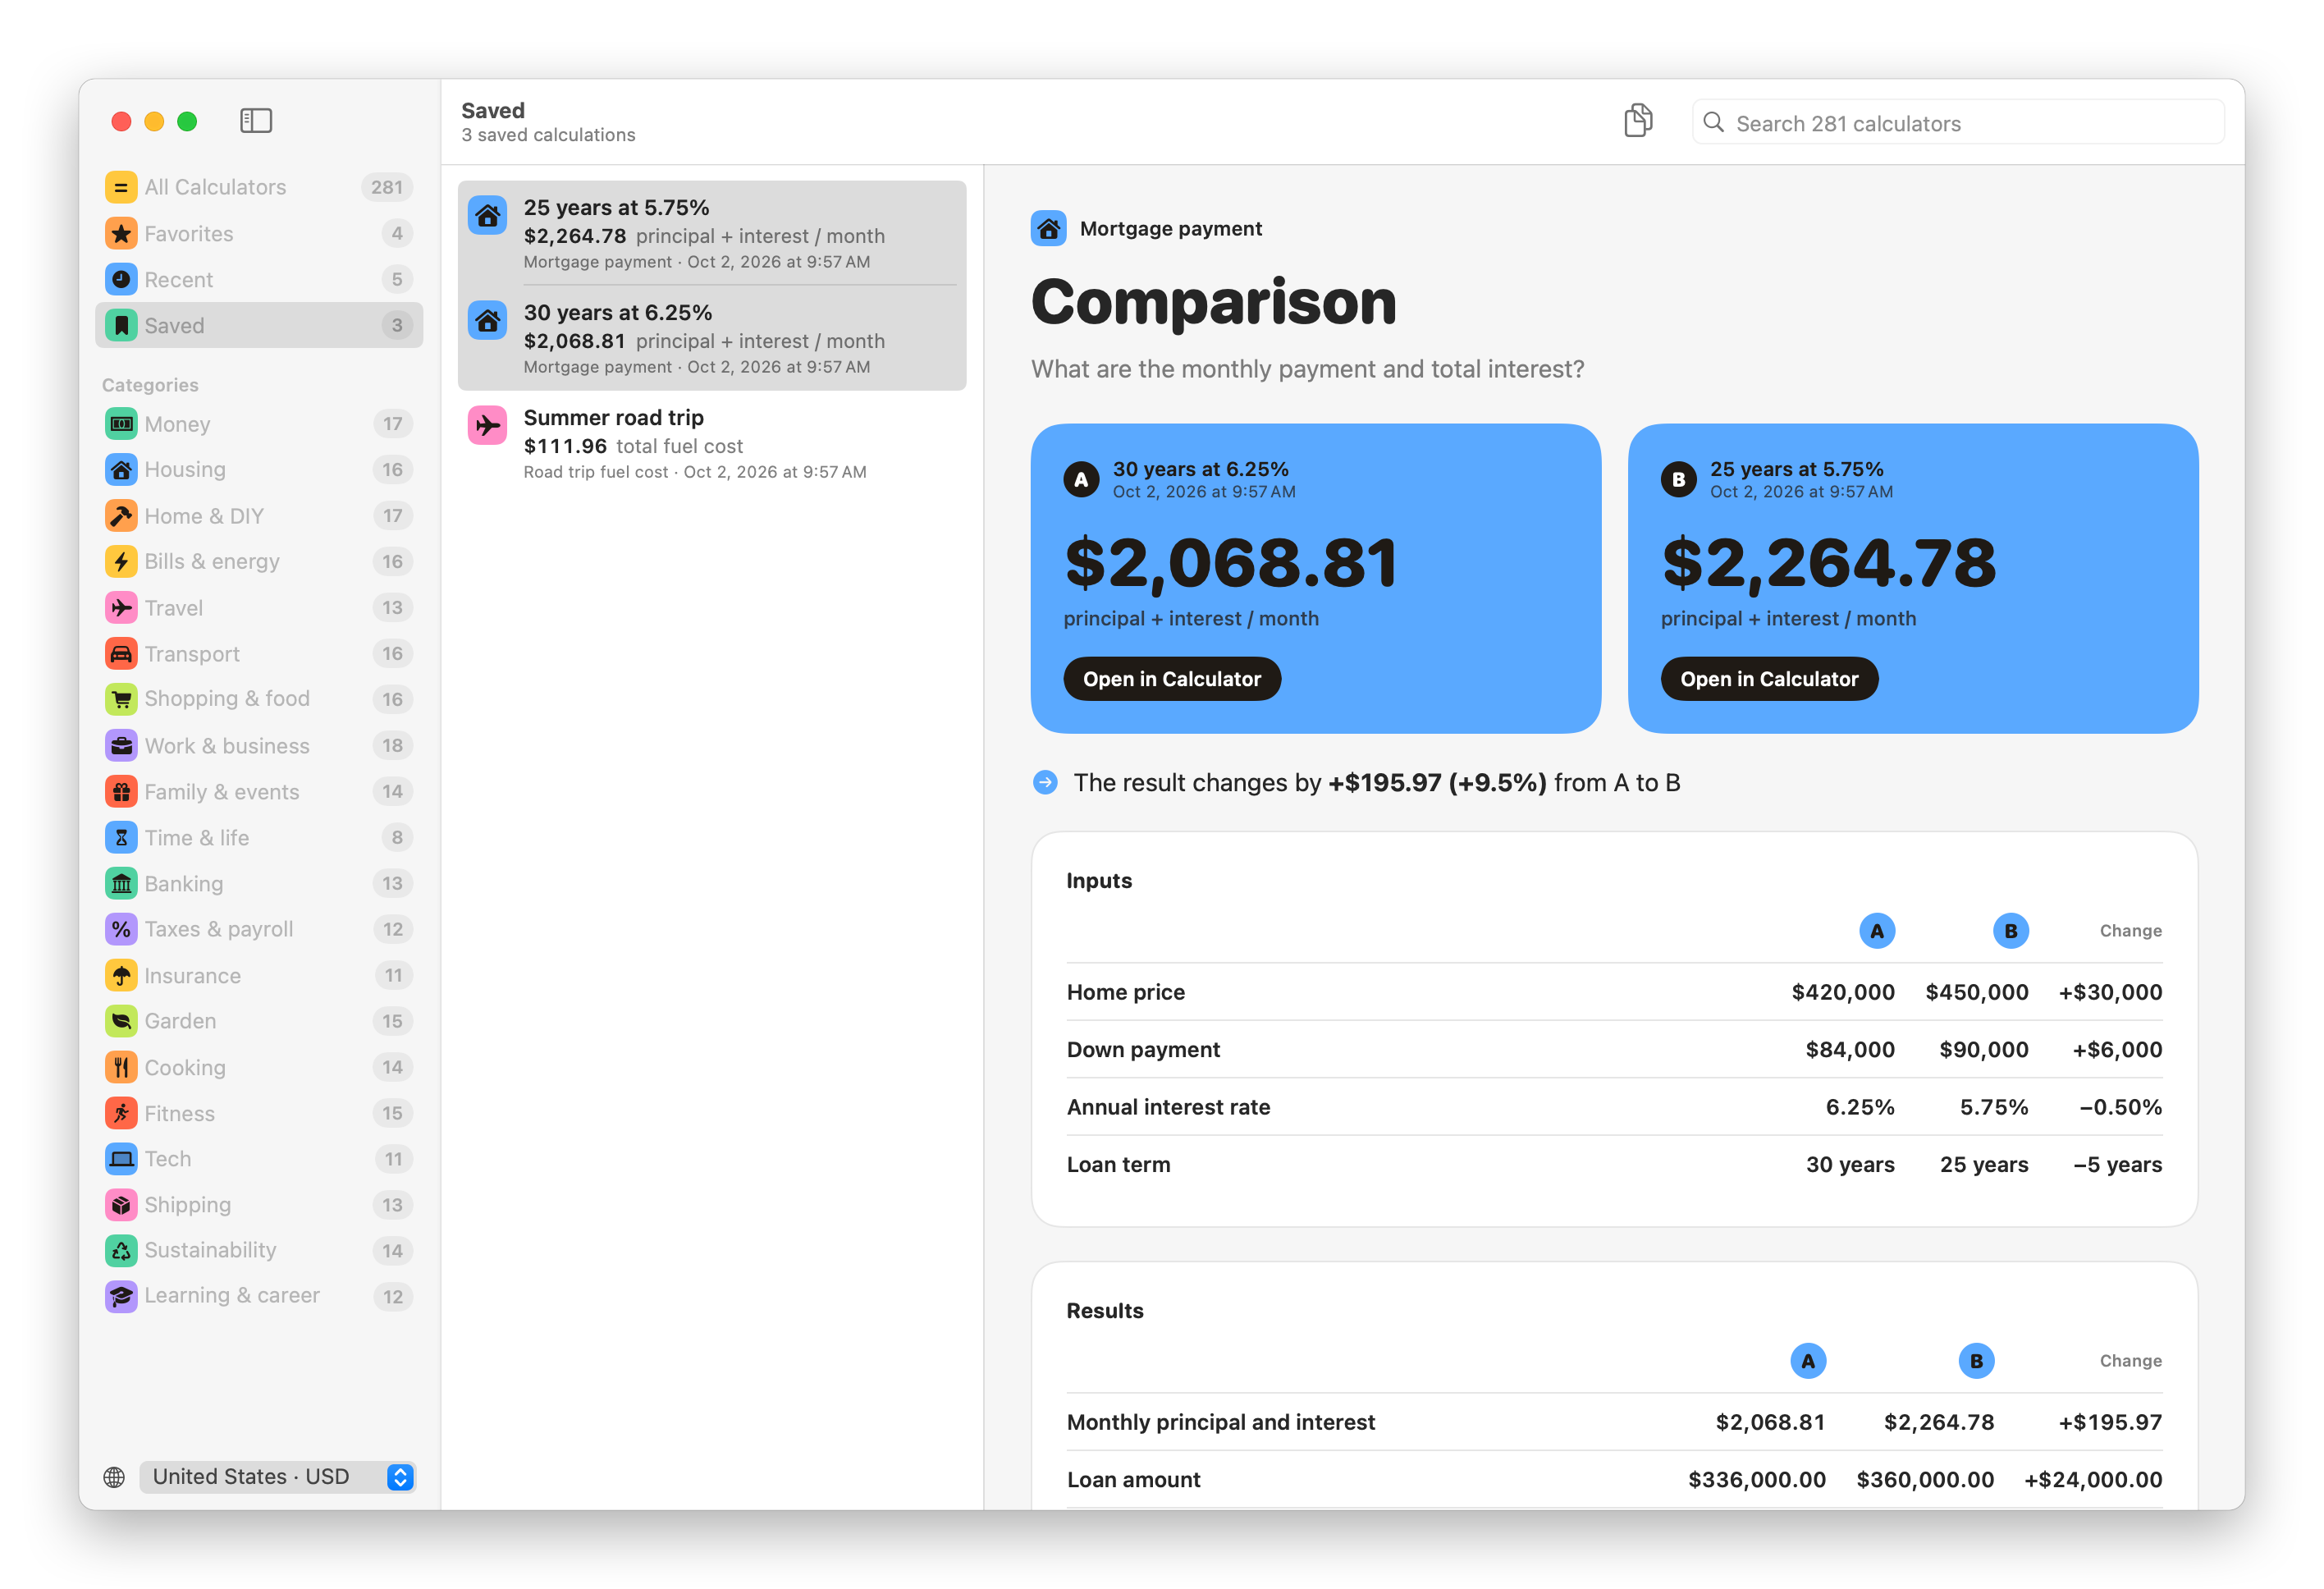
Task: Choose the Sustainability recycle icon
Action: (x=121, y=1250)
